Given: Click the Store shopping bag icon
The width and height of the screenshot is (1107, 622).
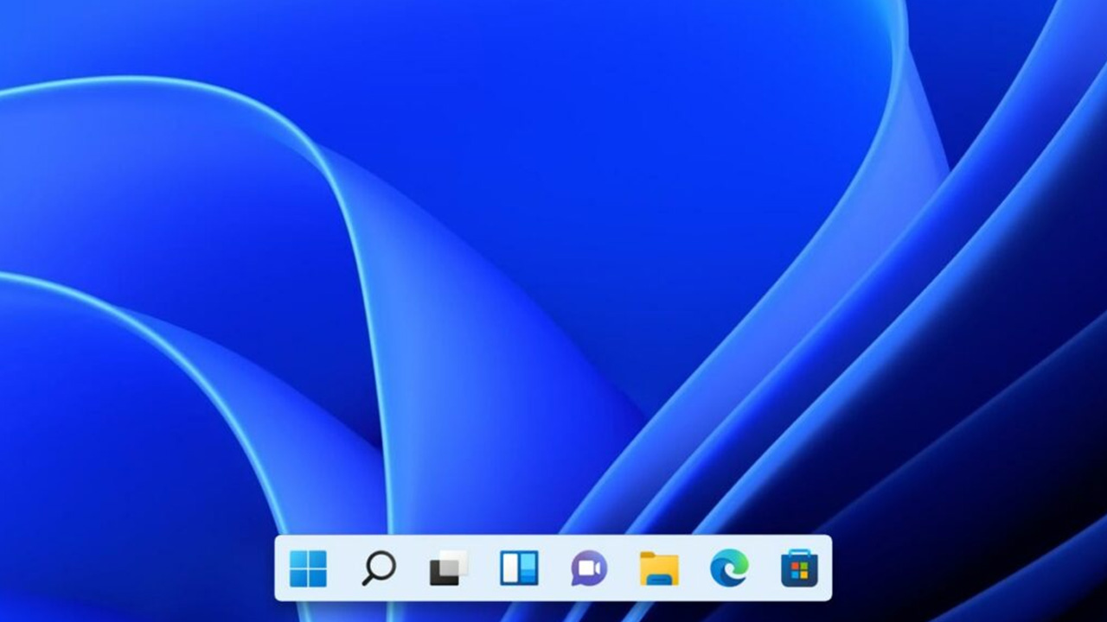Looking at the screenshot, I should (x=799, y=568).
